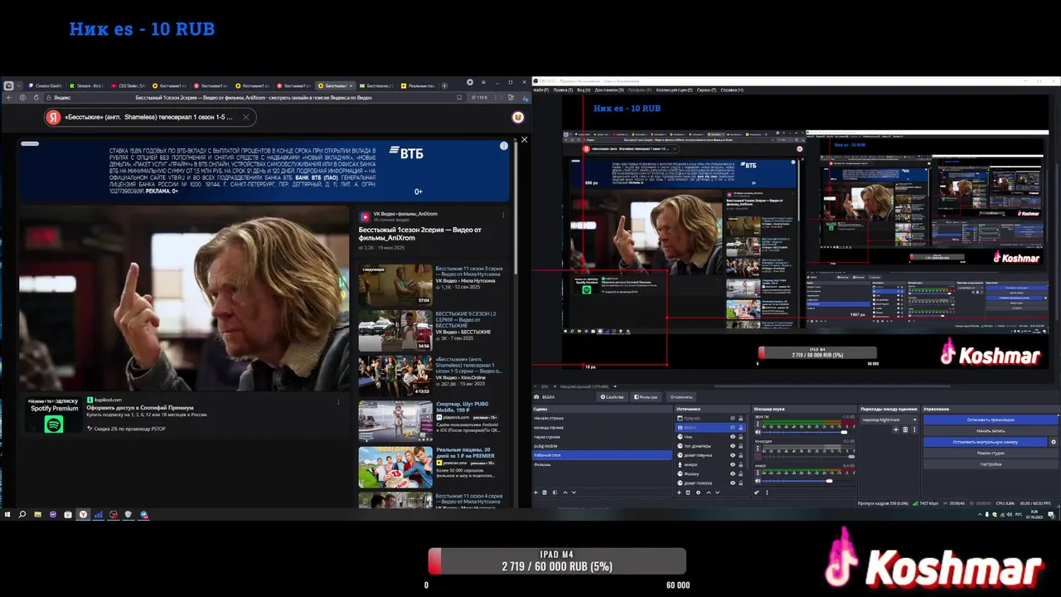Image resolution: width=1061 pixels, height=597 pixels.
Task: Delete selected source with the trash icon
Action: (x=688, y=493)
